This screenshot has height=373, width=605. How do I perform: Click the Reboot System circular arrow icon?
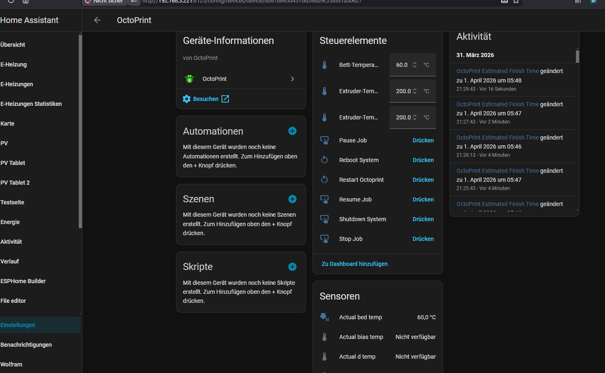tap(324, 160)
